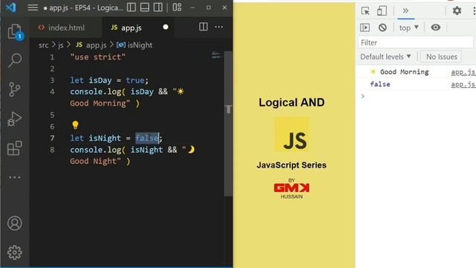Image resolution: width=476 pixels, height=268 pixels.
Task: Open the Default levels dropdown
Action: [385, 57]
